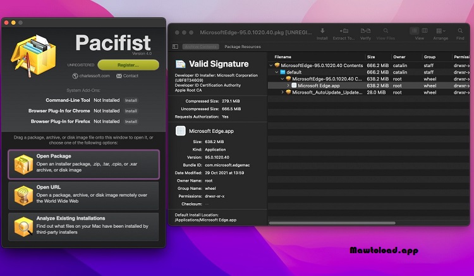Click the Open Package box icon

click(23, 165)
